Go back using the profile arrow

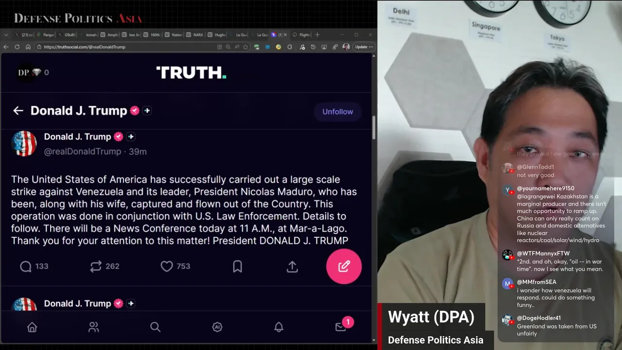18,111
